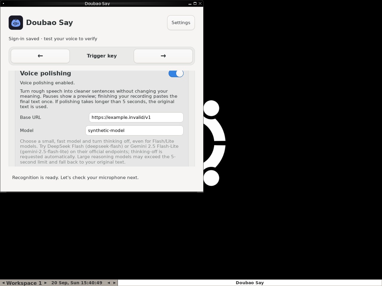382x286 pixels.
Task: Click the 'Voice polishing enabled.' status text
Action: pos(47,83)
